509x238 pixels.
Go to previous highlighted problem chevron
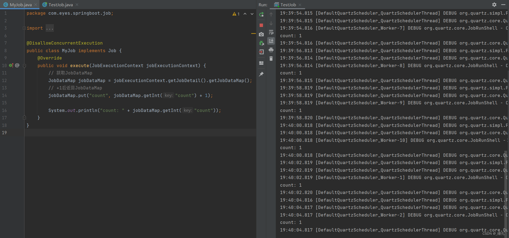click(245, 14)
